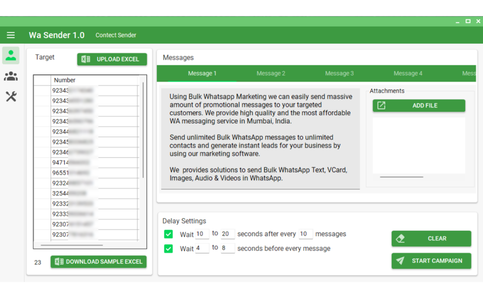Click the contact count value 23
Screen dimensions: 483x298
coord(38,262)
